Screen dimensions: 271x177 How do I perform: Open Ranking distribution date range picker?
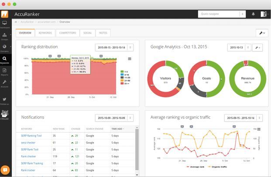[114, 48]
